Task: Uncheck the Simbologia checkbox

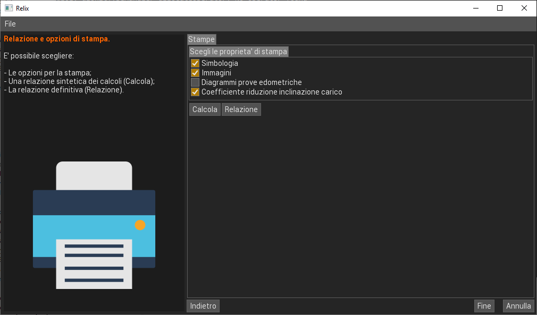Action: click(195, 63)
